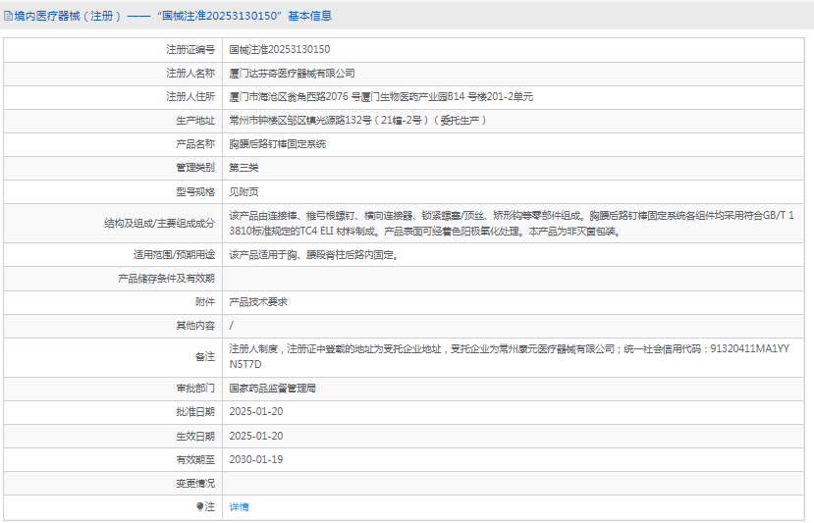Select the 生效日期 value 2025-01-20

[x=256, y=436]
